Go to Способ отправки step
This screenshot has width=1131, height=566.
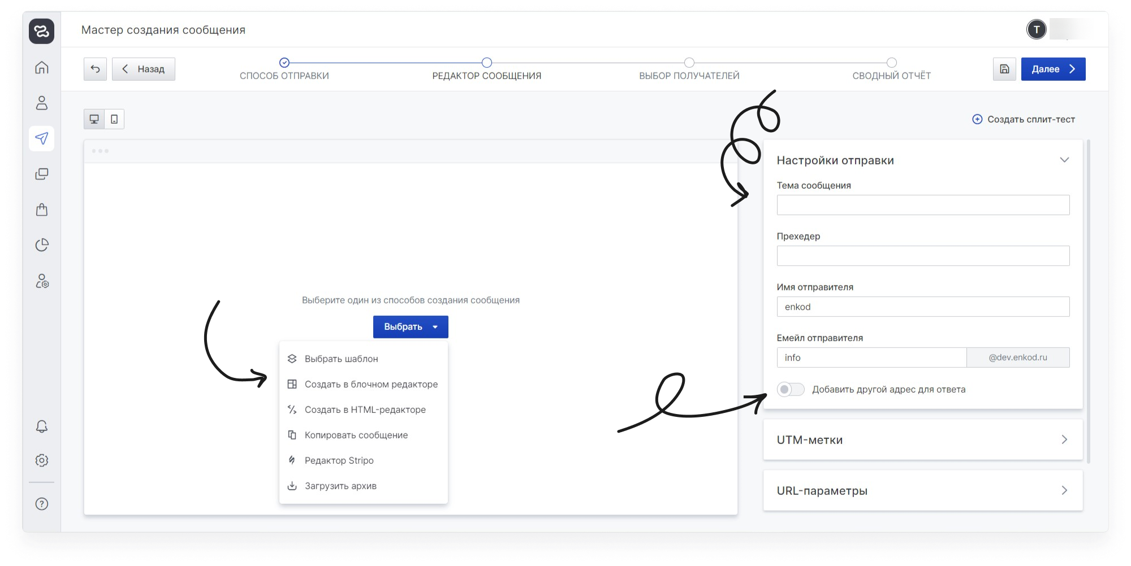[284, 70]
